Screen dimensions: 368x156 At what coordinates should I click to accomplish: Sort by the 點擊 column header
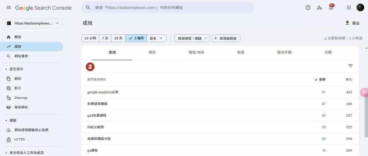(x=320, y=80)
